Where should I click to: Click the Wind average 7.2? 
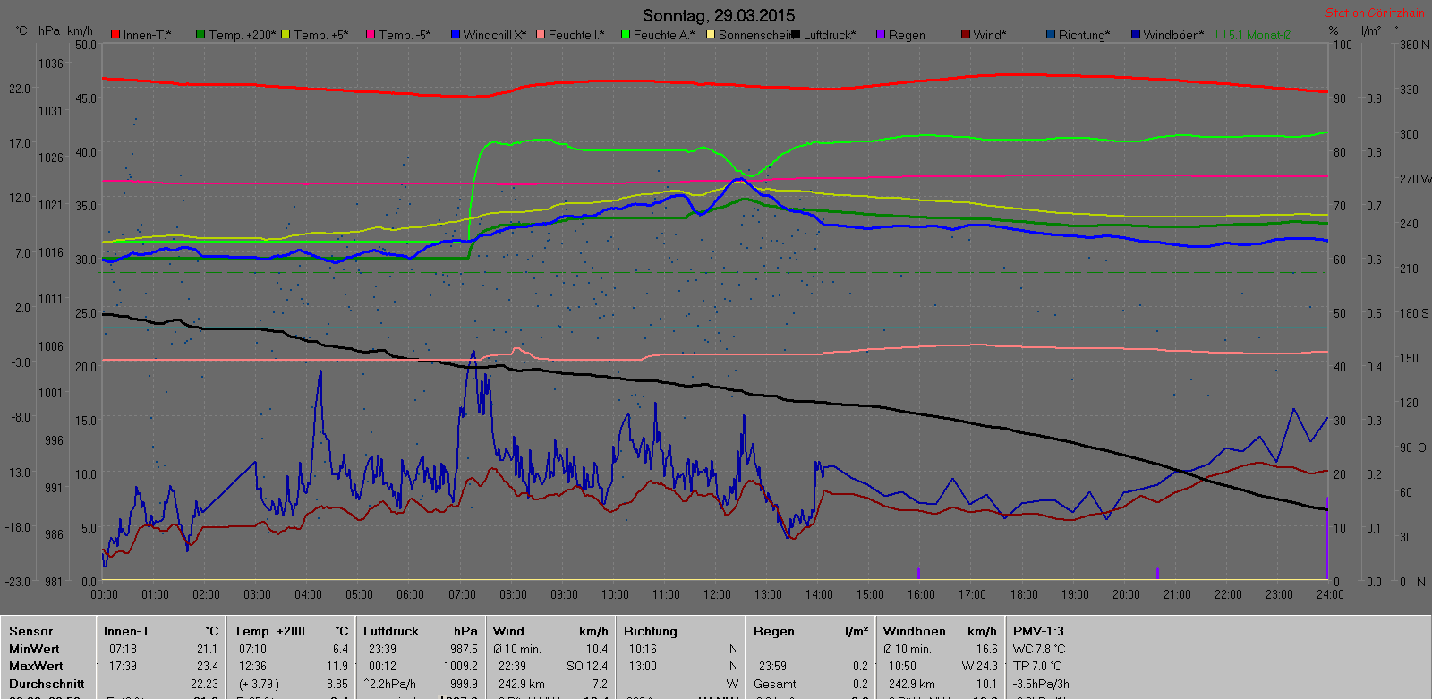pos(600,684)
